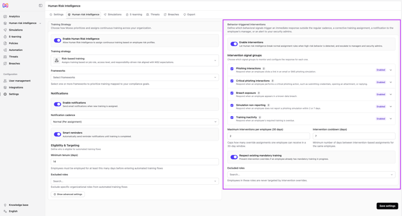Open interventions Excluded roles dropdown
Viewport: 402px width, 216px height.
click(x=311, y=175)
